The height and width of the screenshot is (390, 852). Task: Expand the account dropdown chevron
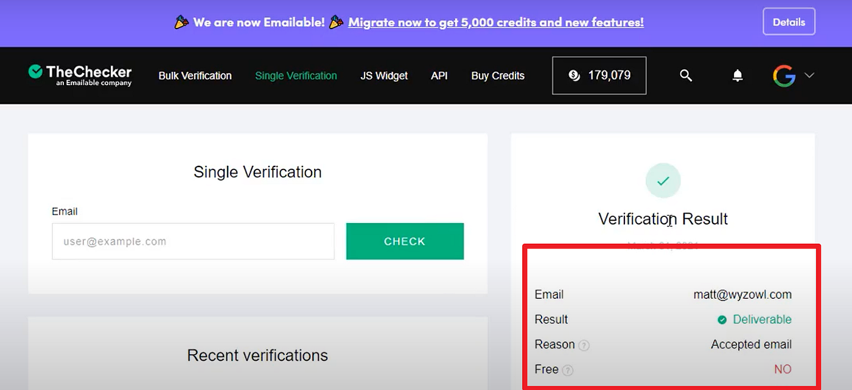point(809,75)
